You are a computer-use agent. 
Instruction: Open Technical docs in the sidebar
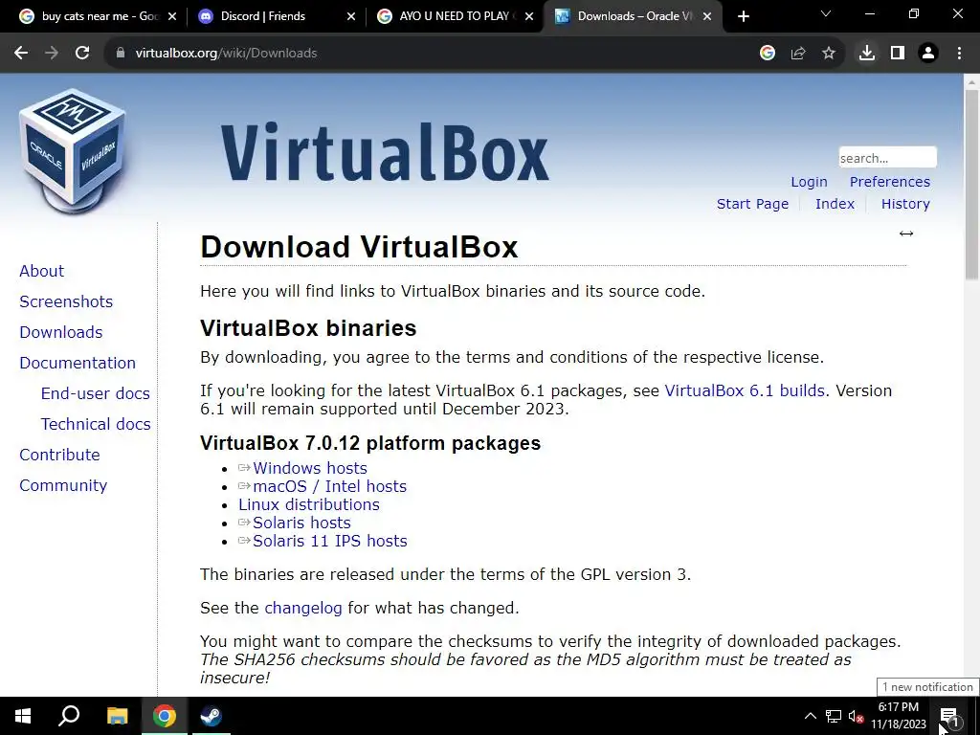(96, 424)
